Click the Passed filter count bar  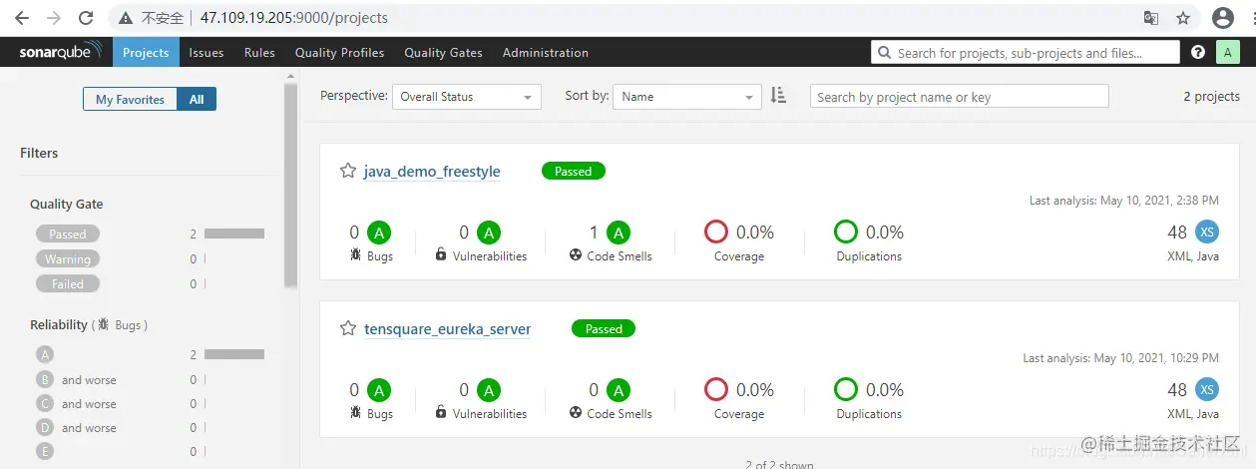coord(234,234)
